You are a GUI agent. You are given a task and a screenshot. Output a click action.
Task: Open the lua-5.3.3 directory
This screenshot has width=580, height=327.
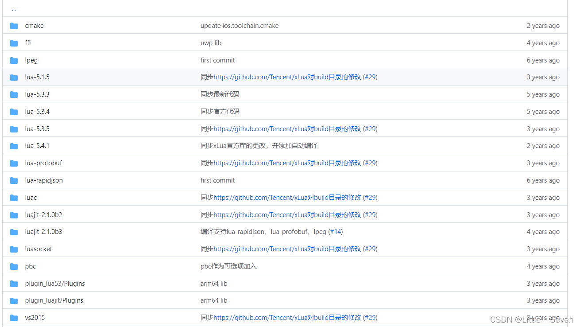(37, 94)
